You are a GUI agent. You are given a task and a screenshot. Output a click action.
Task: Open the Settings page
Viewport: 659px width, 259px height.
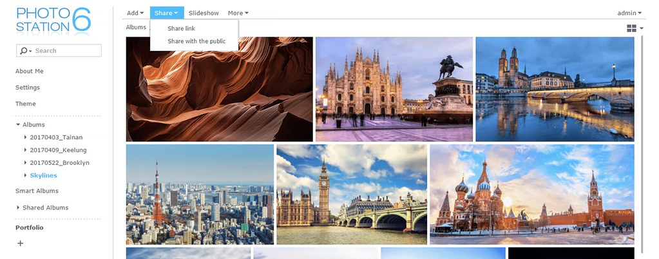click(28, 88)
